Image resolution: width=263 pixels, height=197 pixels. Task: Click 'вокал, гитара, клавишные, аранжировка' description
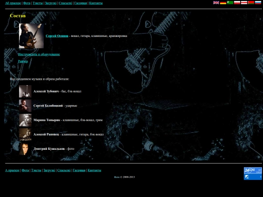pos(99,36)
